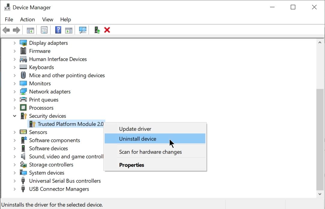Expand the Display adapters category
325x209 pixels.
tap(14, 43)
